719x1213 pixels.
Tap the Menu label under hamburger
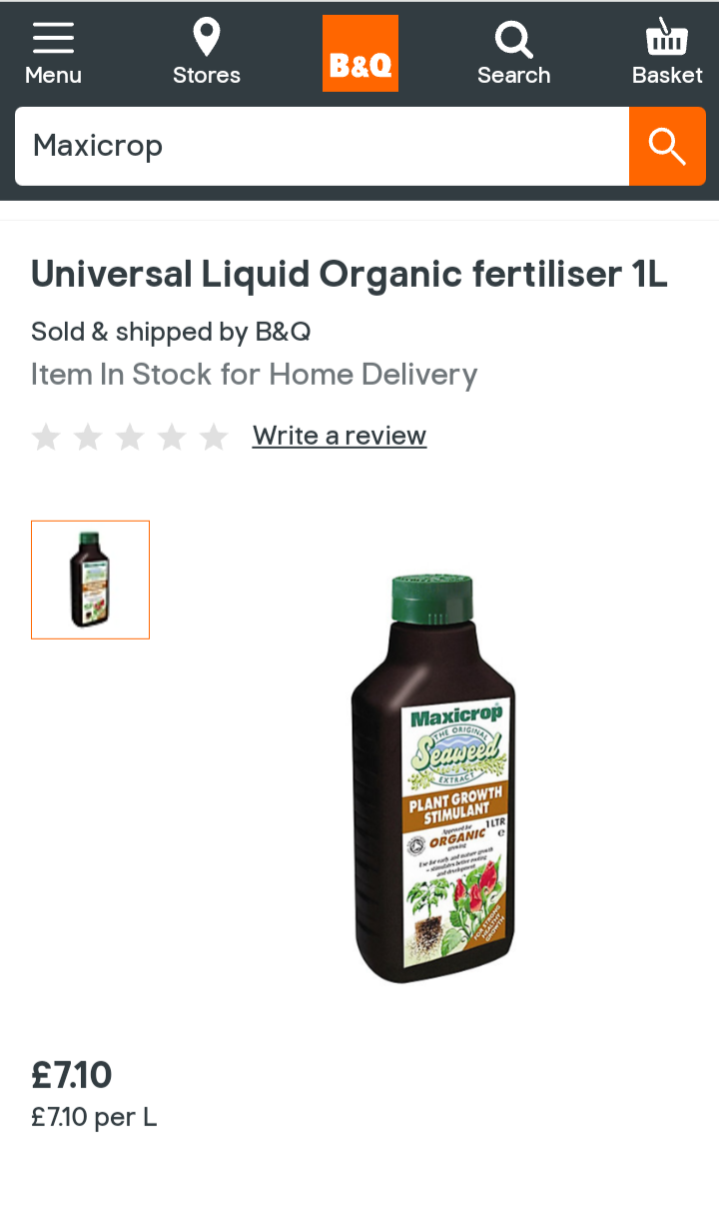pos(53,75)
